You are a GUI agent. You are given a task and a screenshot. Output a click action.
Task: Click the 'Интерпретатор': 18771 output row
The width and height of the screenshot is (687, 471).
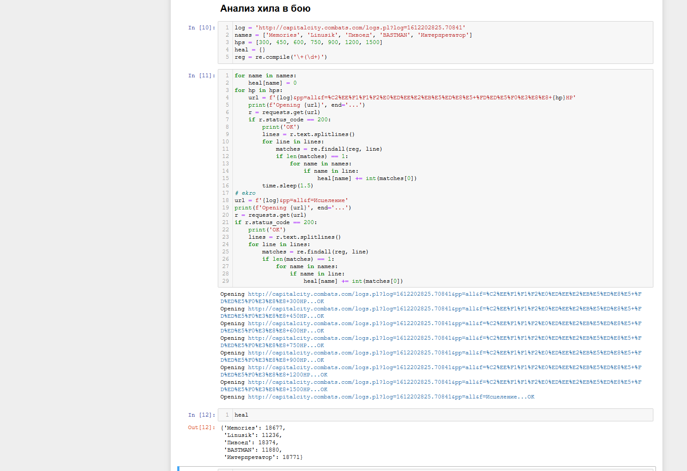264,457
